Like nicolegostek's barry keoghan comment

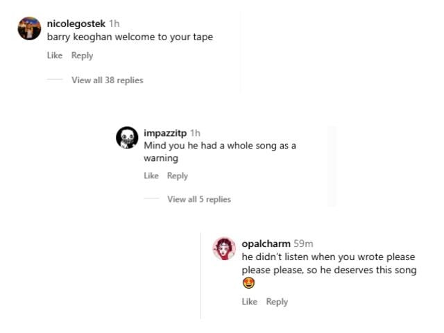point(55,55)
